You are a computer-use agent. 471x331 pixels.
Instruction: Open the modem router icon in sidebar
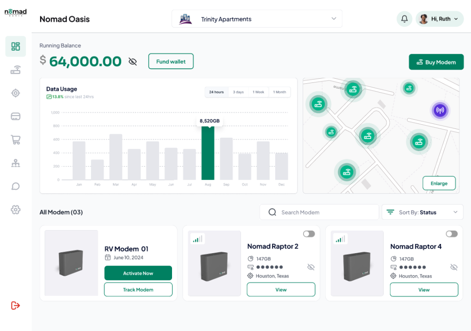coord(16,70)
